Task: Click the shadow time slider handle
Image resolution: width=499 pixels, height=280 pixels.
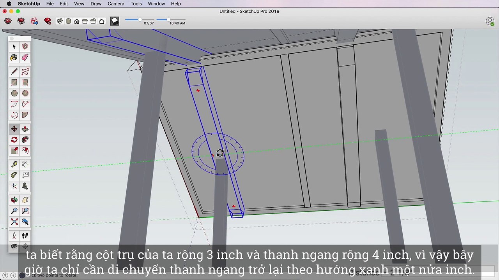Action: tap(168, 19)
